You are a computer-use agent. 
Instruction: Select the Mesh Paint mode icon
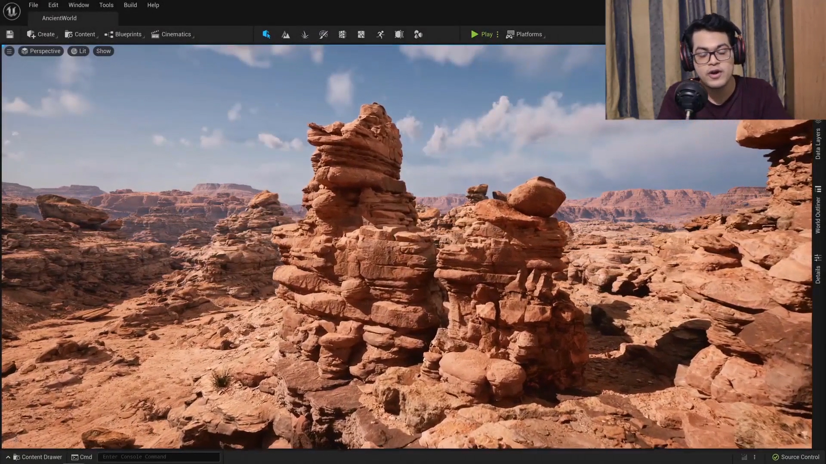click(x=324, y=34)
